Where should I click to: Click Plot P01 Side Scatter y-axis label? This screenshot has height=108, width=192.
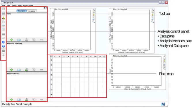tap(51, 29)
